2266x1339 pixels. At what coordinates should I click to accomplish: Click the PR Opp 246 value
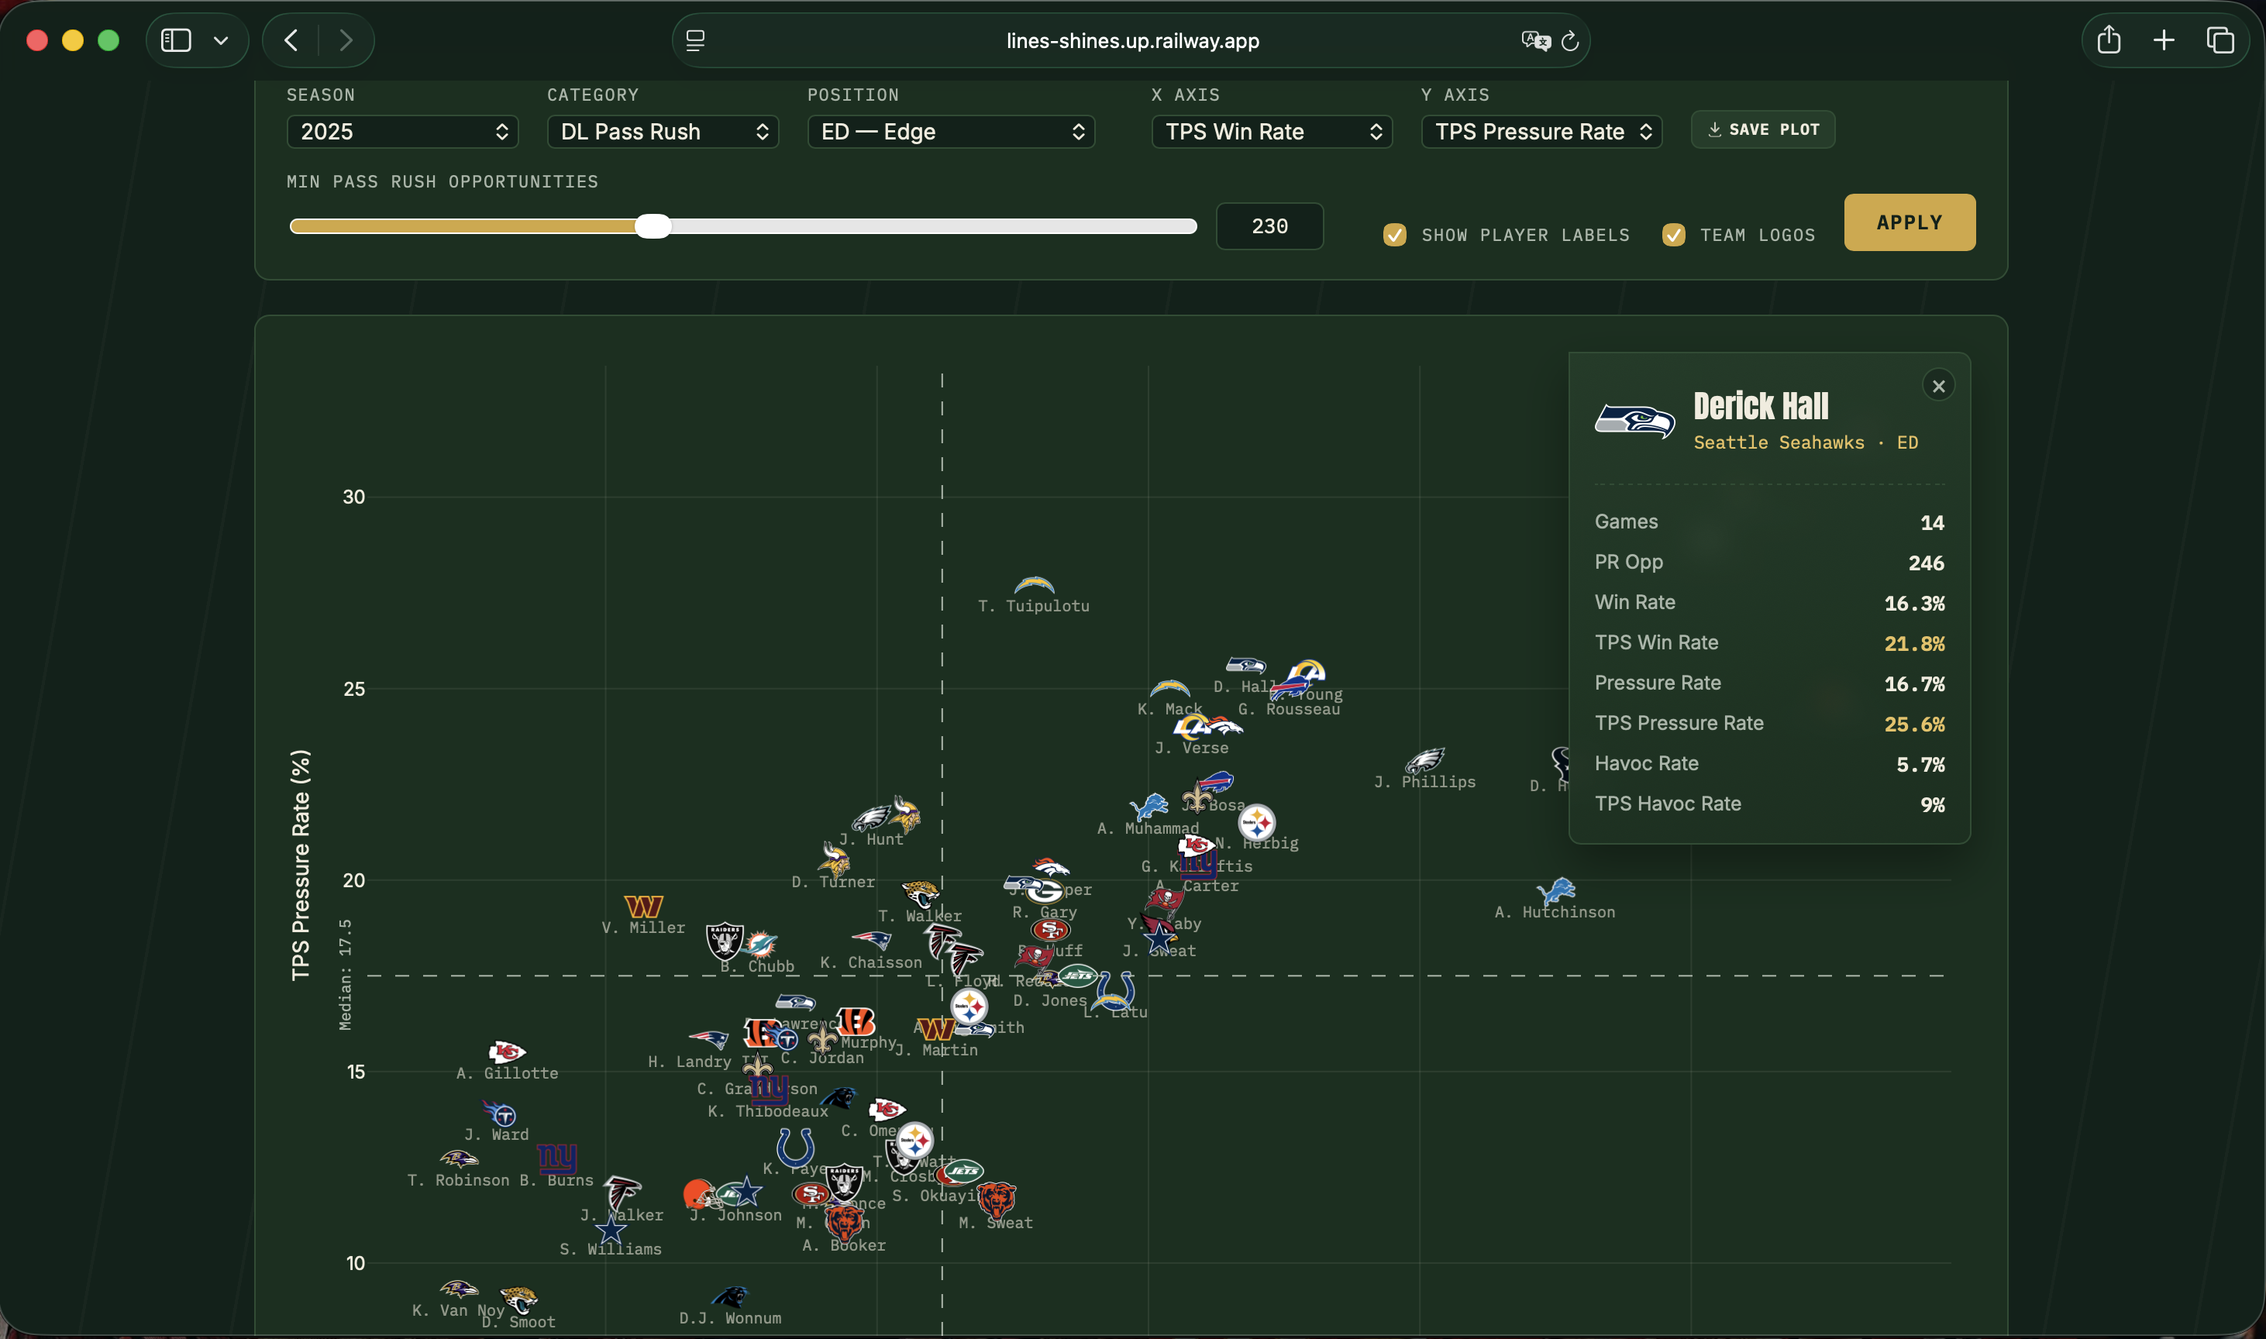(1926, 563)
